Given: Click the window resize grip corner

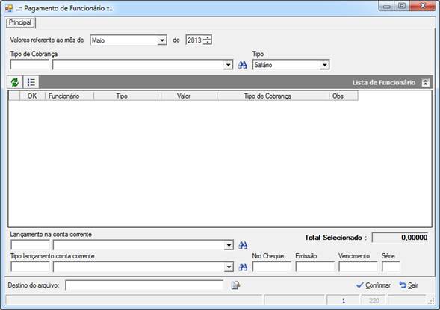Looking at the screenshot, I should (431, 302).
